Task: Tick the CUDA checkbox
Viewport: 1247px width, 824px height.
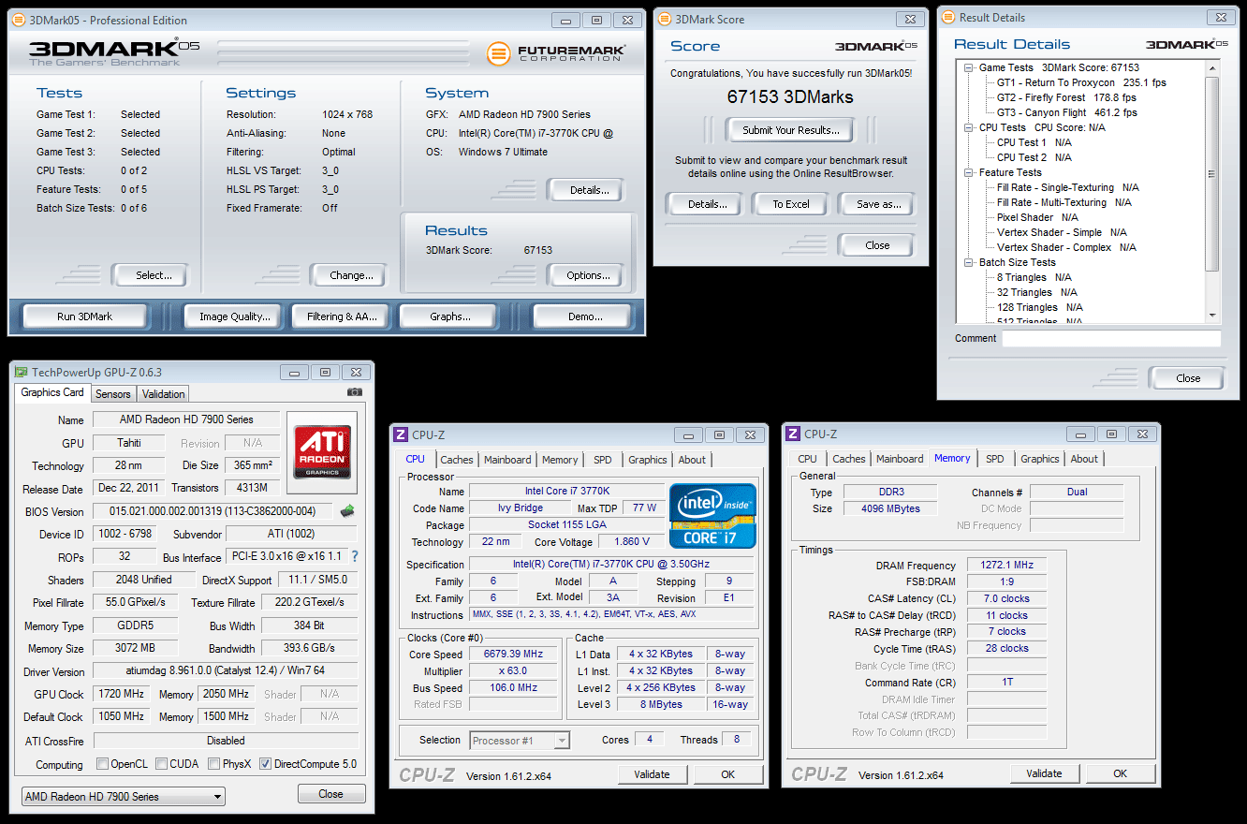Action: (162, 764)
